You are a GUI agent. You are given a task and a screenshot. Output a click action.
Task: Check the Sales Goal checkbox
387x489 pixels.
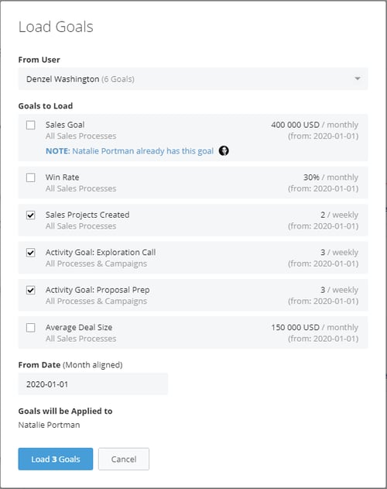click(30, 125)
